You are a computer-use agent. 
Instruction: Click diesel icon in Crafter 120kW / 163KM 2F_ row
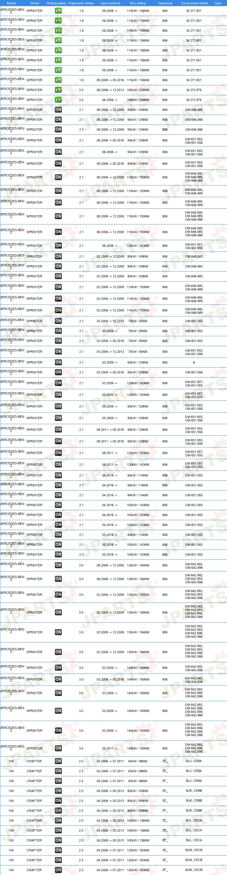click(x=58, y=870)
